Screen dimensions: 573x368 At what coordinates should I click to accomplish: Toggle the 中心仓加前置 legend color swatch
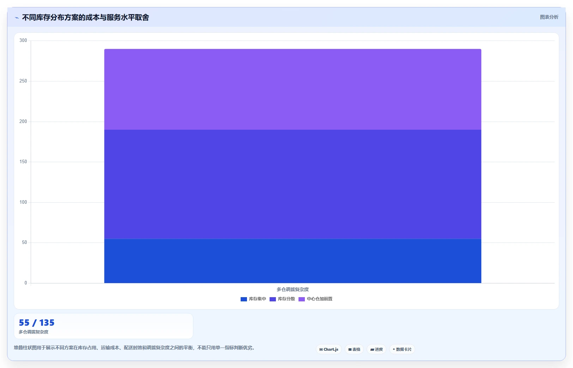tap(301, 299)
